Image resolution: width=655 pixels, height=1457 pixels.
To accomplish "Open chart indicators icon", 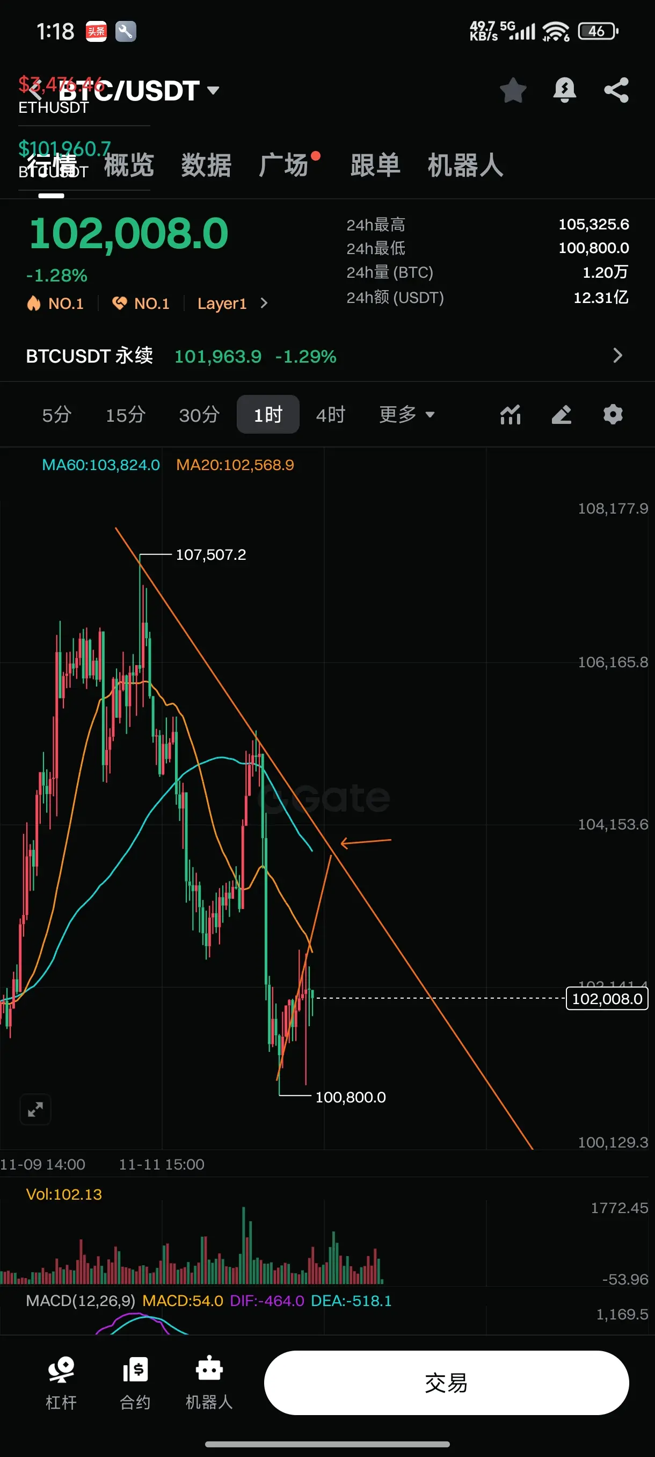I will (x=511, y=415).
